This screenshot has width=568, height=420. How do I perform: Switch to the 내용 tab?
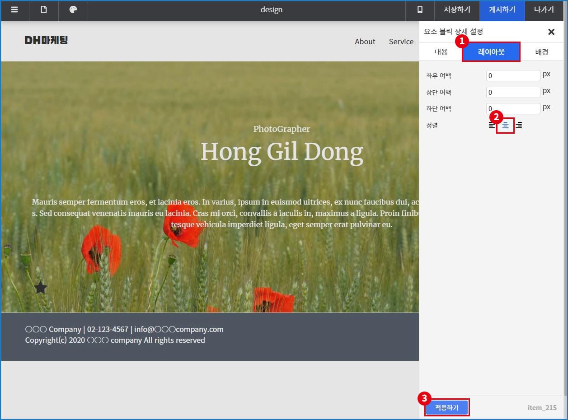(x=441, y=52)
